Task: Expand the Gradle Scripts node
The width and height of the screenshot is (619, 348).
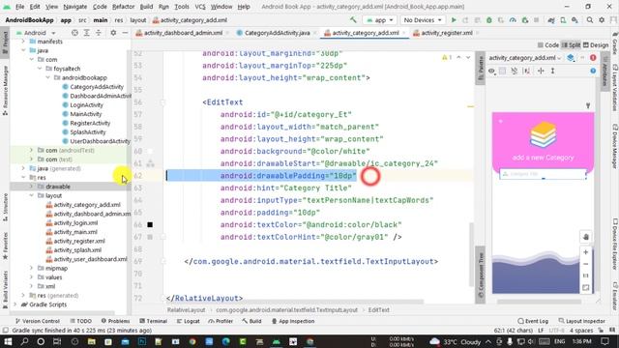Action: [15, 304]
